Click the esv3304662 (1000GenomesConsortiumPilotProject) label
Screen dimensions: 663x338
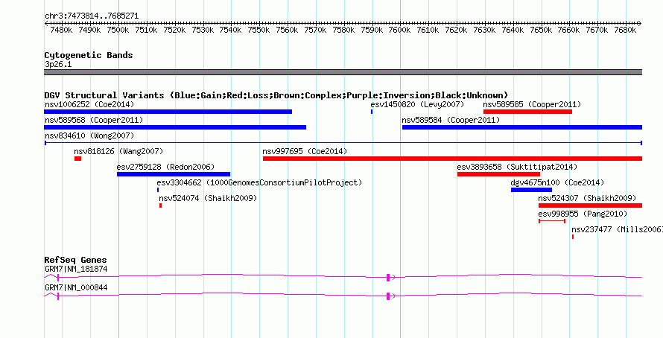click(260, 182)
